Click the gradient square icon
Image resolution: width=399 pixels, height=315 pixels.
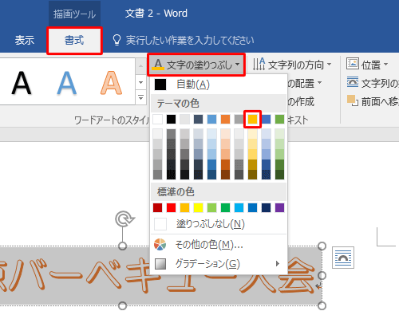tap(160, 264)
